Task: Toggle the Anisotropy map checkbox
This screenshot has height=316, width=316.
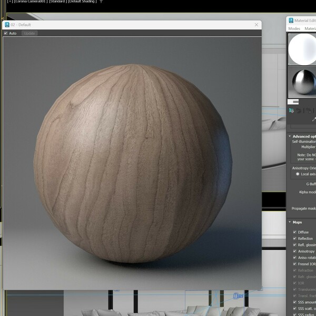Action: pos(294,251)
